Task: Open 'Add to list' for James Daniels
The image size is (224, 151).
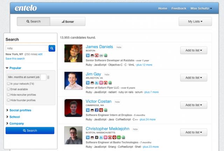Action: coord(194,50)
